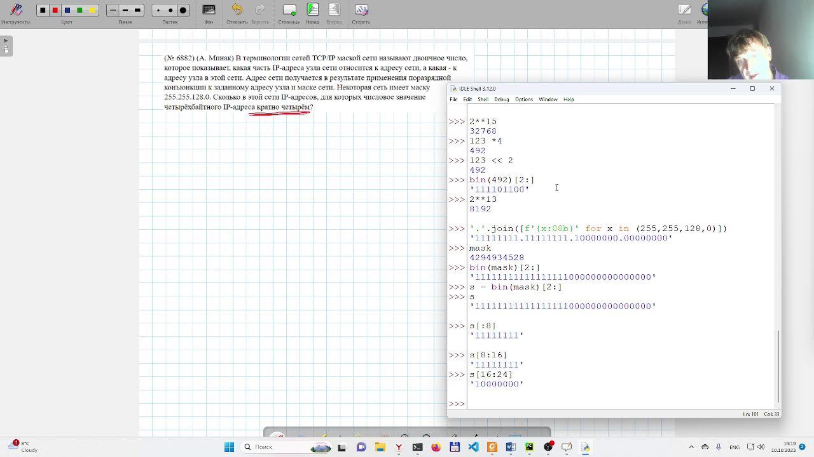Launch Firefox from the taskbar
Image resolution: width=814 pixels, height=457 pixels.
436,447
